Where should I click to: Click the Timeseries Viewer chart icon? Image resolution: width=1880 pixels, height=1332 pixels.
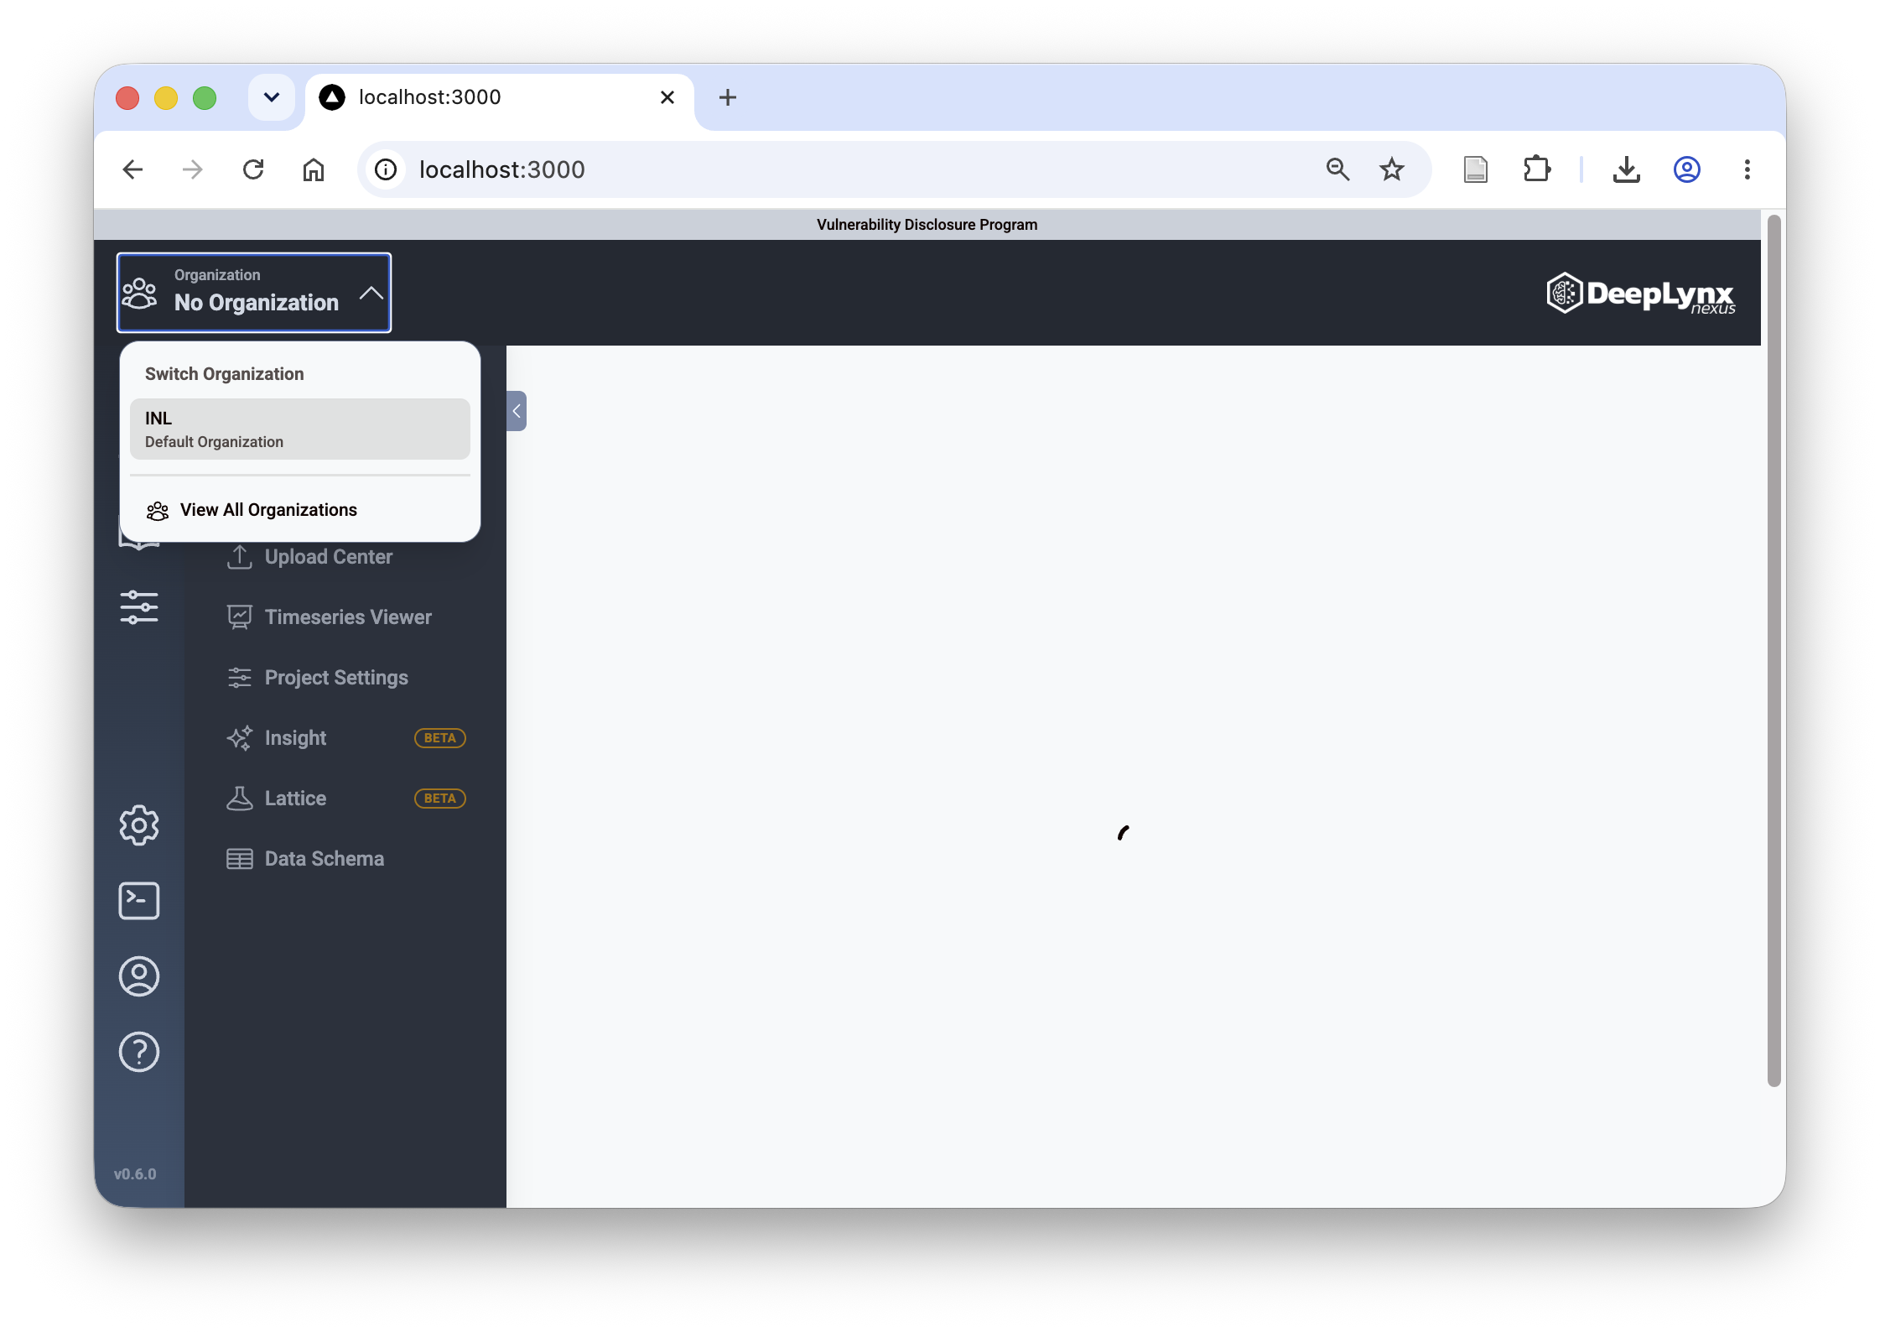click(240, 617)
